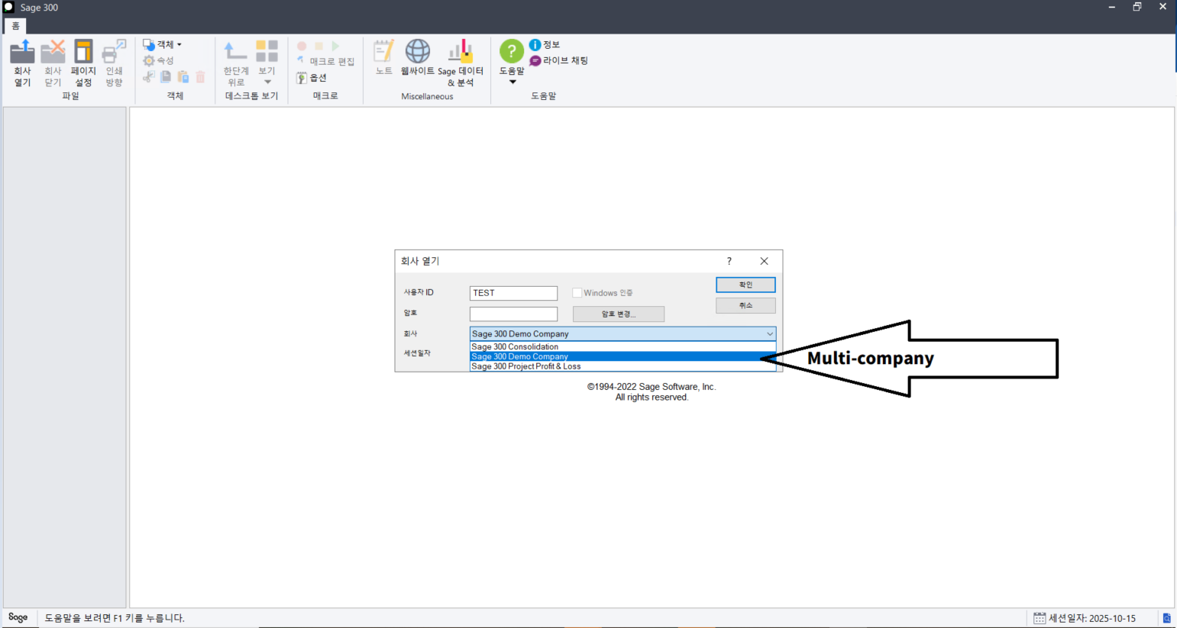1177x628 pixels.
Task: Minimize the Sage 300 window
Action: pyautogui.click(x=1112, y=7)
